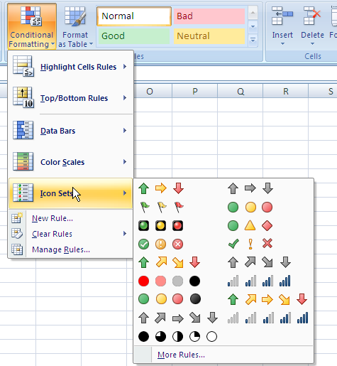This screenshot has height=366, width=337.
Task: Open Highlight Cells Rules submenu
Action: 70,67
